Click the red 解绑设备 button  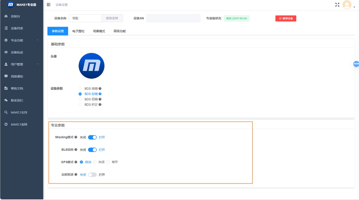point(286,18)
